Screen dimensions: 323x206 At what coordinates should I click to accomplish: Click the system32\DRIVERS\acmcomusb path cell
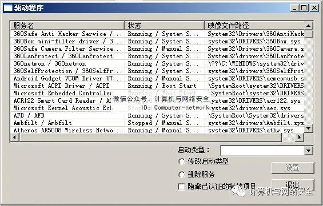(256, 78)
